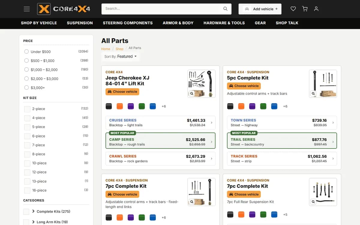Pick blue swatch on Jeep Cherokee kit

click(x=153, y=106)
